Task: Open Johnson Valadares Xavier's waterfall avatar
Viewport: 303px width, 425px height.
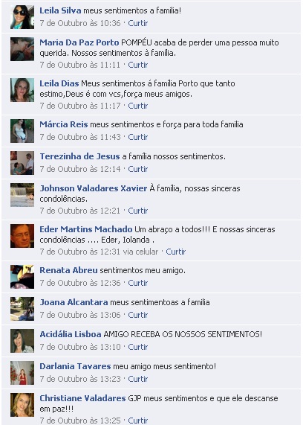Action: 22,195
